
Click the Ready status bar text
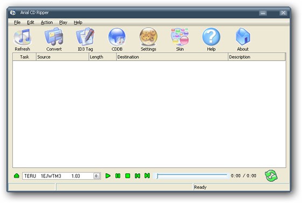click(x=200, y=187)
